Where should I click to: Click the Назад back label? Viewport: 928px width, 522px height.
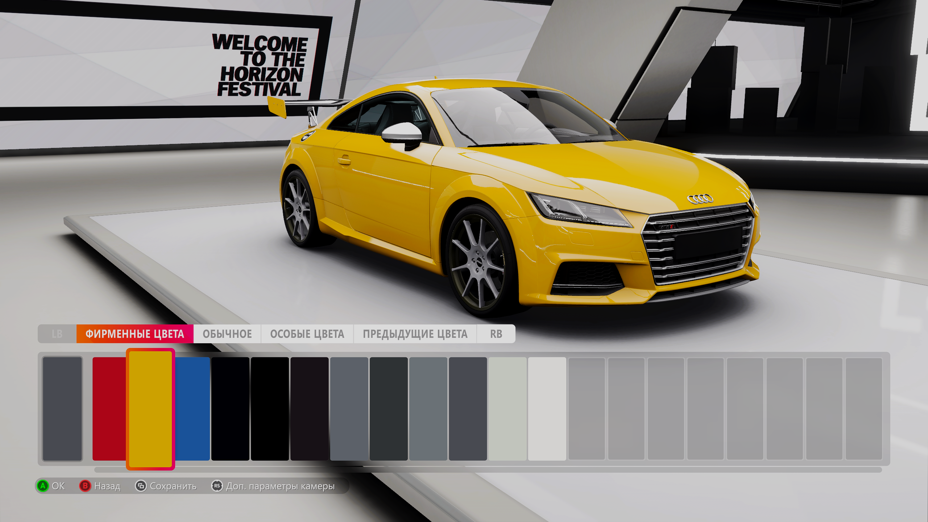click(107, 486)
